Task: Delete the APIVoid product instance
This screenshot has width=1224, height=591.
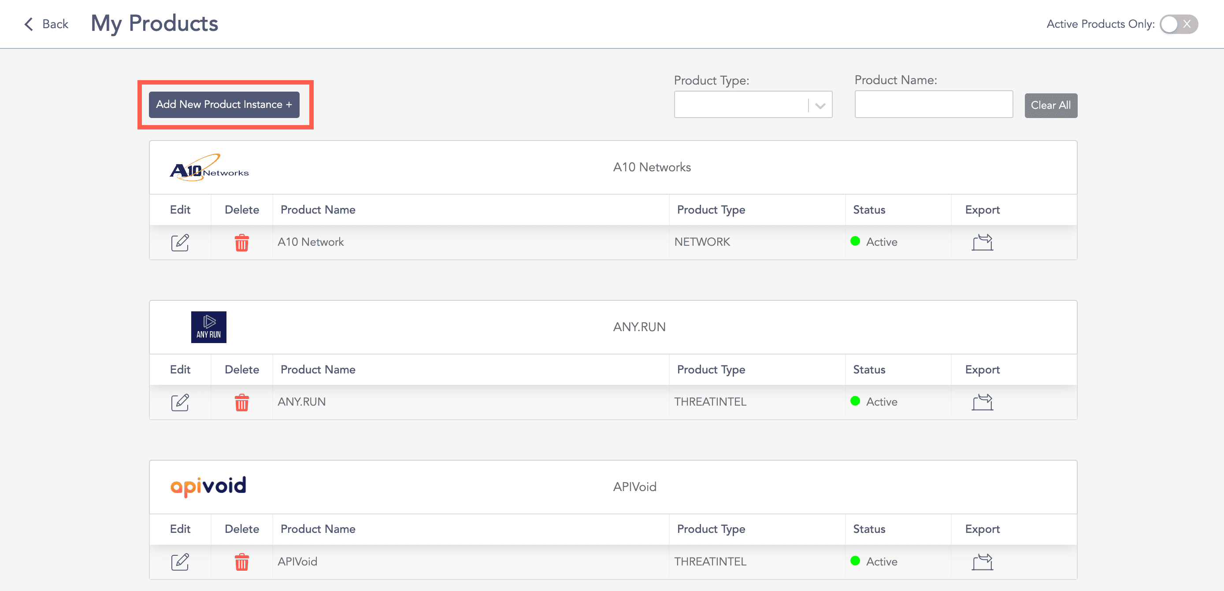Action: [x=241, y=561]
